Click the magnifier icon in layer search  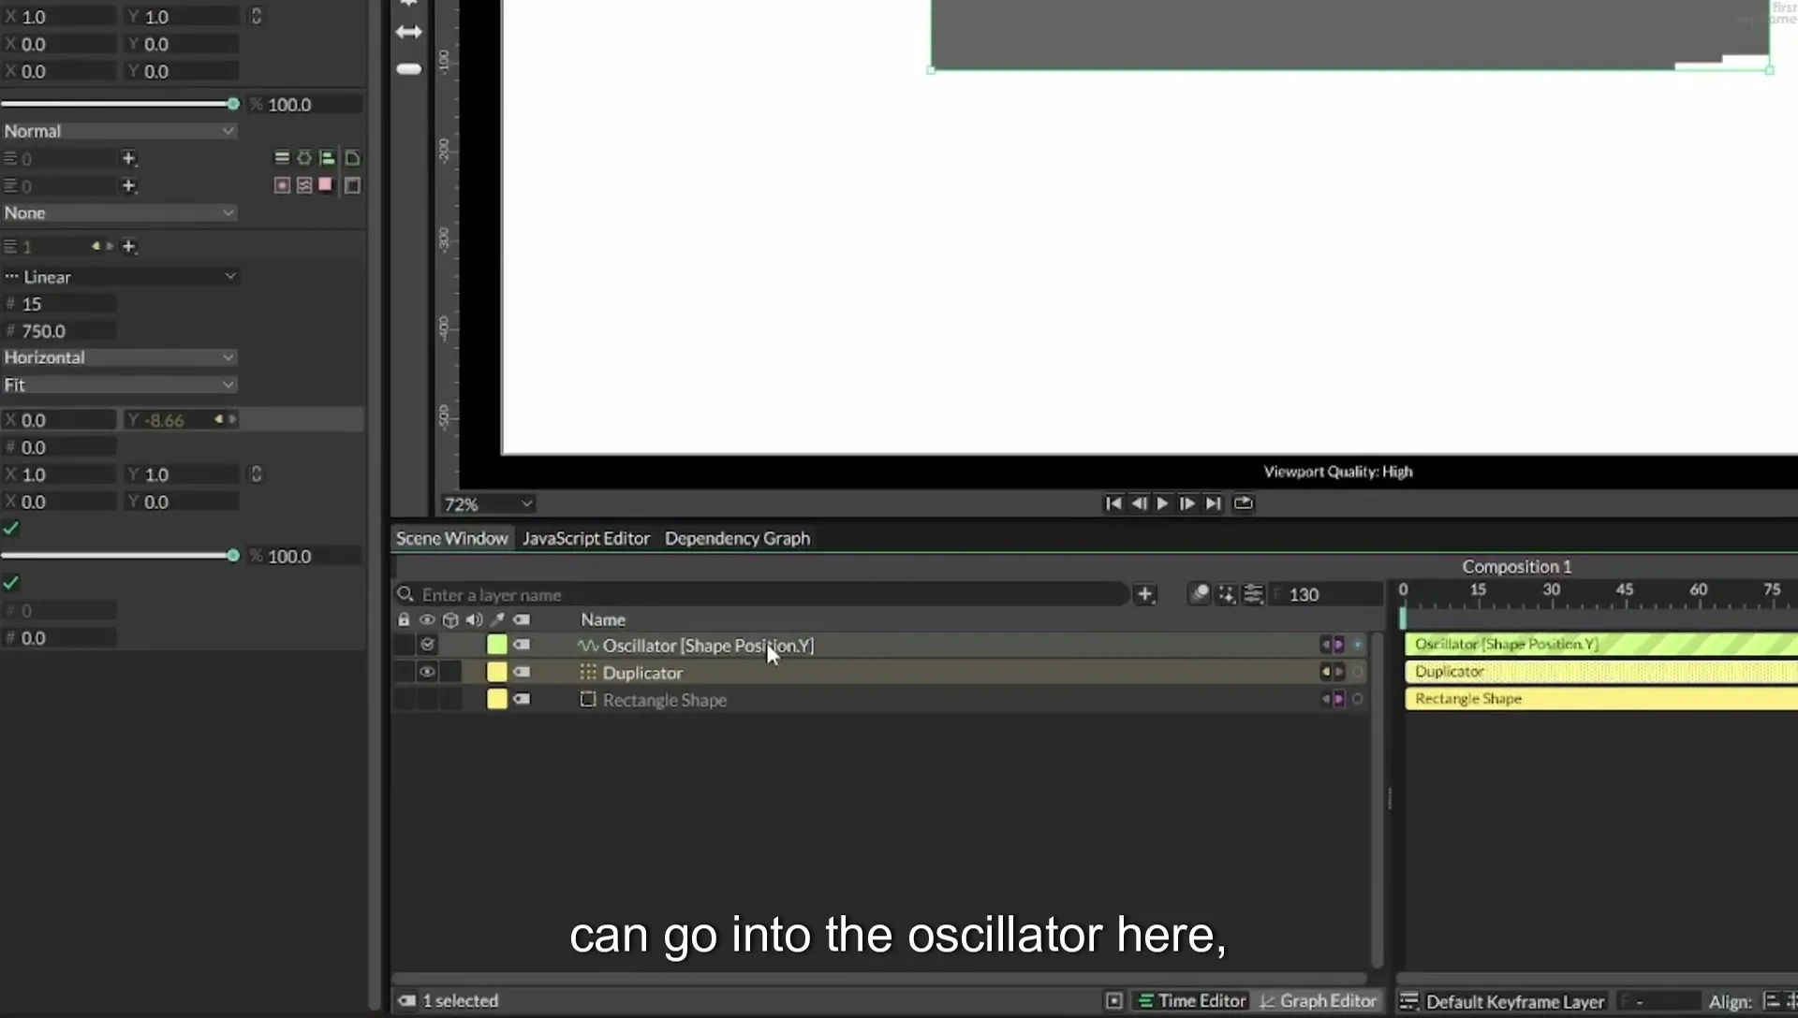coord(405,594)
